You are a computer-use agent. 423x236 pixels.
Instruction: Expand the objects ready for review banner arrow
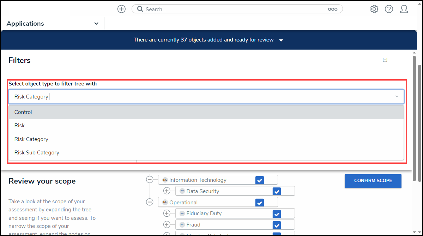pyautogui.click(x=281, y=40)
